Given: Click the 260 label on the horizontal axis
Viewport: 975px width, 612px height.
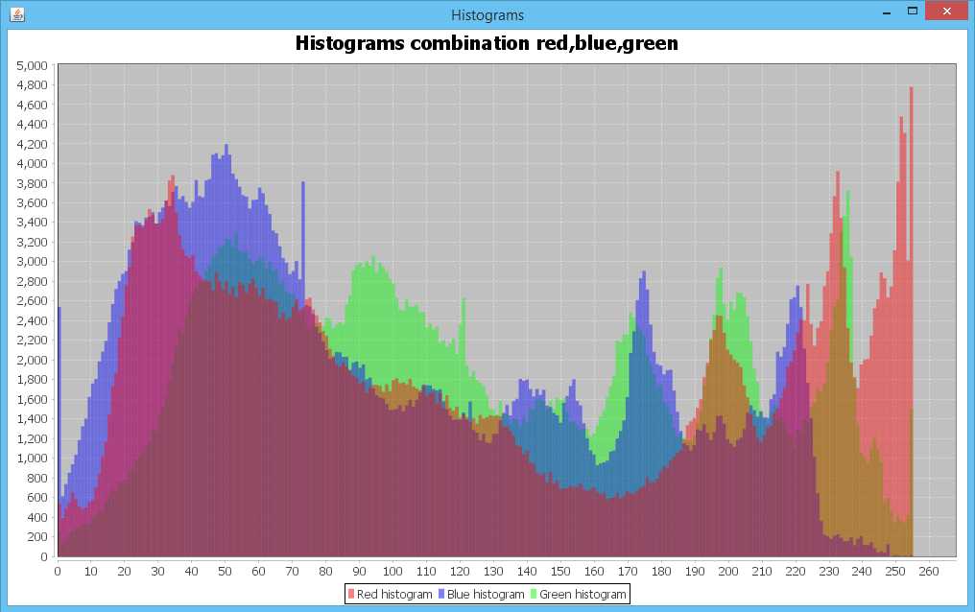Looking at the screenshot, I should click(x=927, y=571).
